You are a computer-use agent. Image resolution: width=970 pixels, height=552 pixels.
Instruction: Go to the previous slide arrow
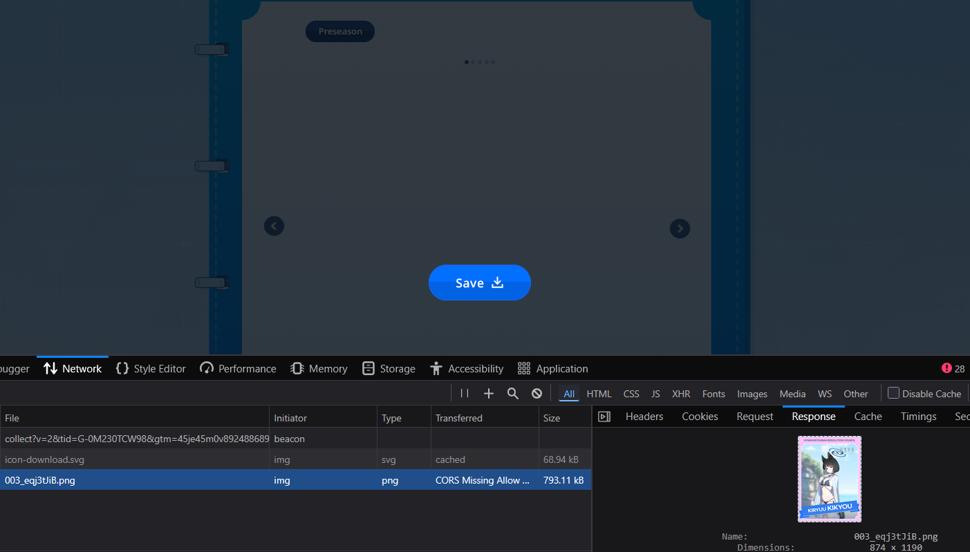[x=274, y=226]
